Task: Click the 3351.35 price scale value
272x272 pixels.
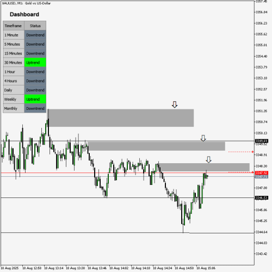Action: pos(261,111)
